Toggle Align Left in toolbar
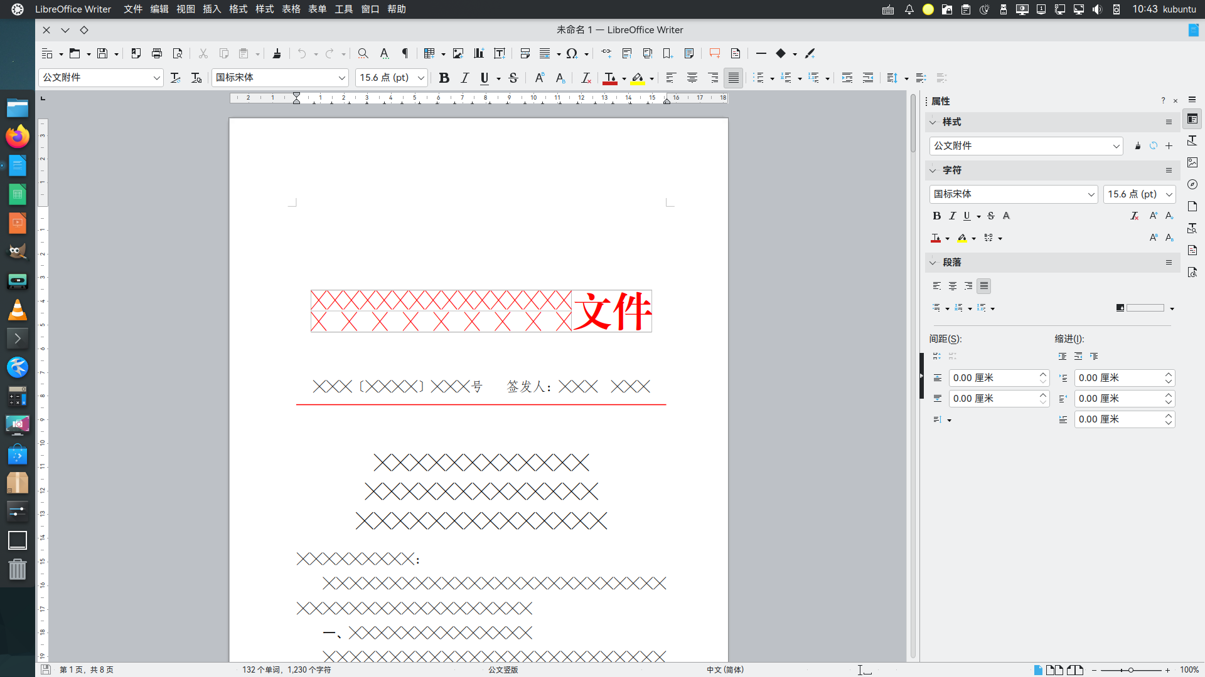 (x=671, y=78)
